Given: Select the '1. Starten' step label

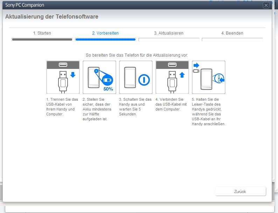Looking at the screenshot, I should pos(42,33).
